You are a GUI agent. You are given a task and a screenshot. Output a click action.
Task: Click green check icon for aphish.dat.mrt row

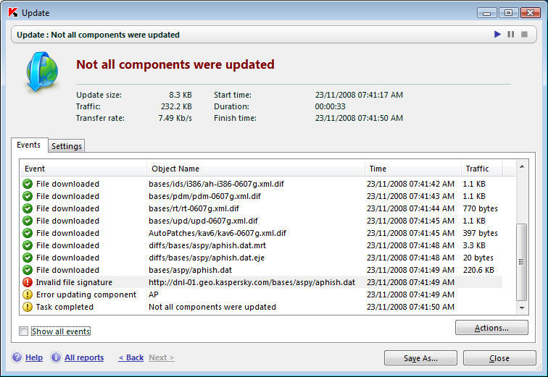[x=28, y=245]
